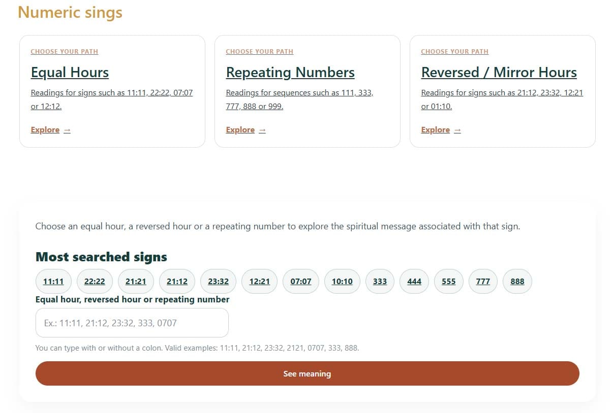Select the 10:10 sign chip
The height and width of the screenshot is (413, 613).
(x=342, y=281)
